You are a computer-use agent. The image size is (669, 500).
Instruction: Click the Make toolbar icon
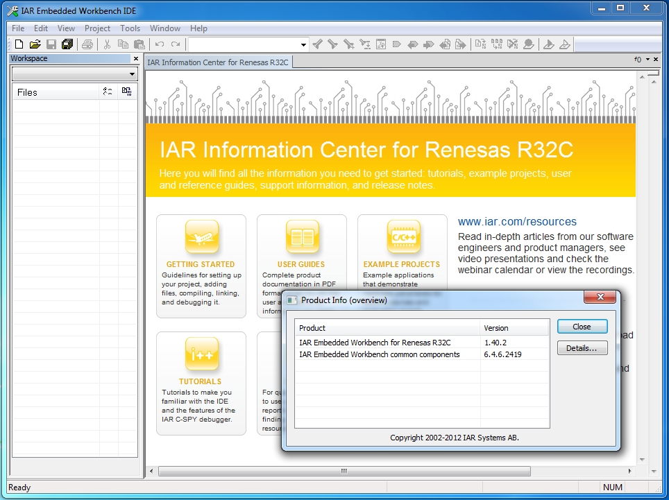[x=497, y=44]
